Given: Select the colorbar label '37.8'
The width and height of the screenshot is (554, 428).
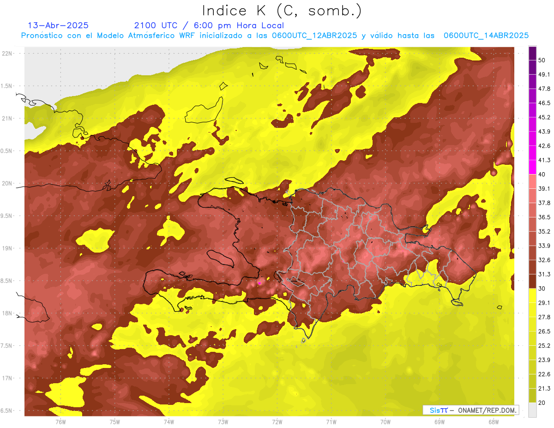Looking at the screenshot, I should tap(544, 203).
